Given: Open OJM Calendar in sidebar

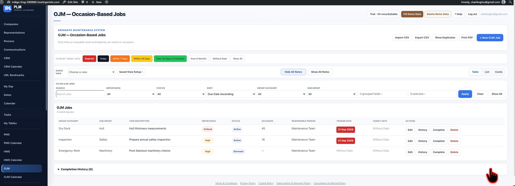Looking at the screenshot, I should point(13,177).
